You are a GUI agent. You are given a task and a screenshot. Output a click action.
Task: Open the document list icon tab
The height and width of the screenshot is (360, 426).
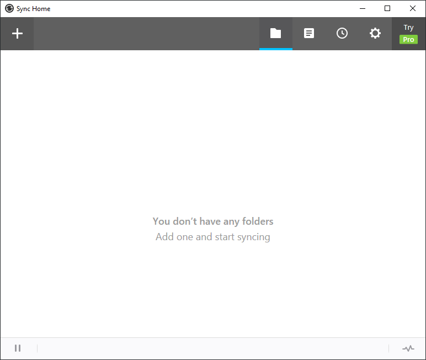(x=309, y=34)
